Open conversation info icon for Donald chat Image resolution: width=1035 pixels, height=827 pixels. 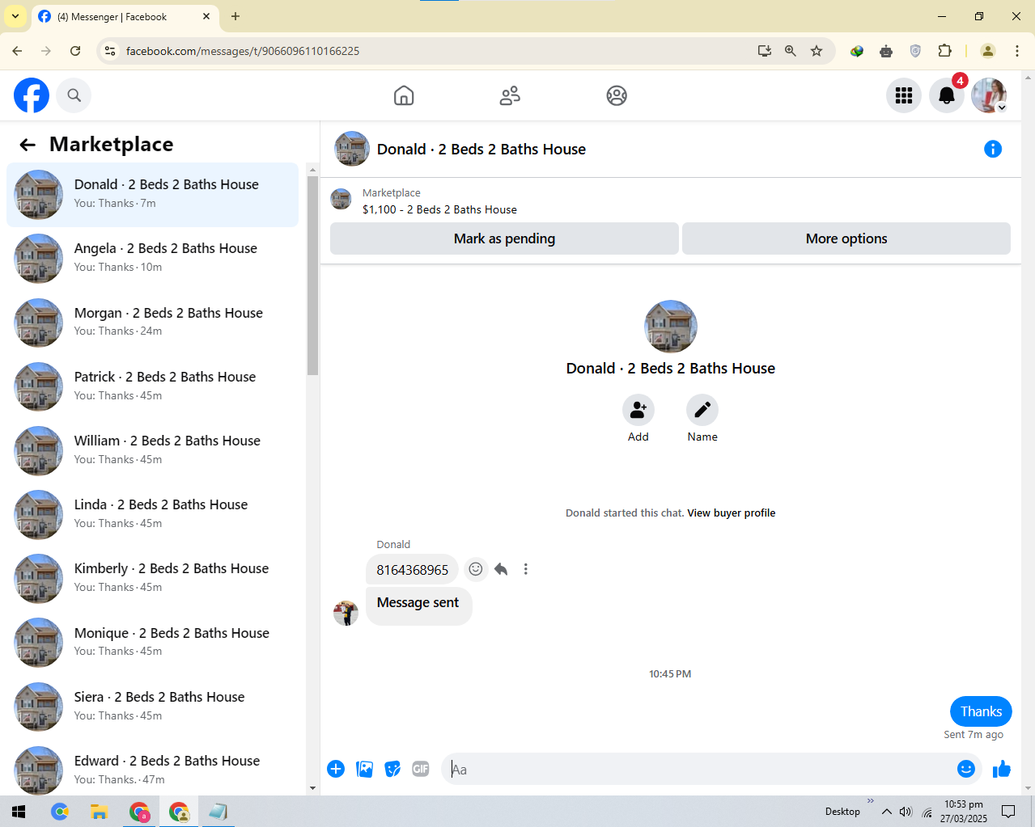click(x=993, y=149)
